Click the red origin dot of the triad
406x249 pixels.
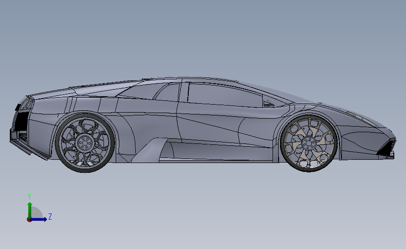[29, 220]
